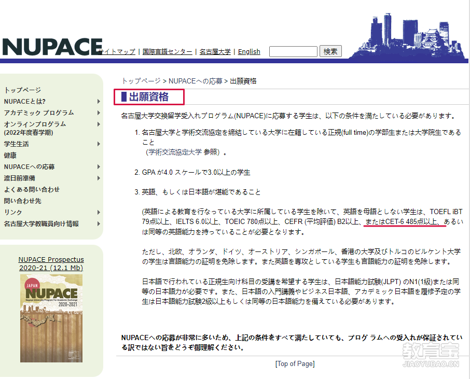Screen dimensions: 470x379
Task: Open オンラインプログラム (2022年度春学期) menu item
Action: pyautogui.click(x=35, y=128)
